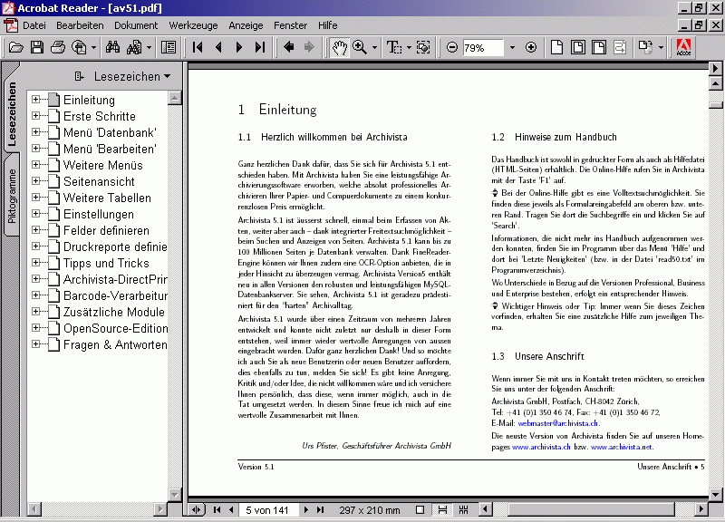725x522 pixels.
Task: Click the binoculars Find icon
Action: tap(112, 47)
